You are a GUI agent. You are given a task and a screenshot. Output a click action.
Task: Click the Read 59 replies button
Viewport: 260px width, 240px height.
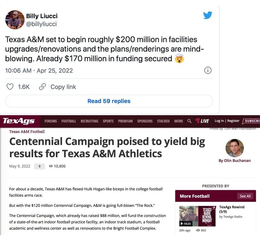click(109, 101)
